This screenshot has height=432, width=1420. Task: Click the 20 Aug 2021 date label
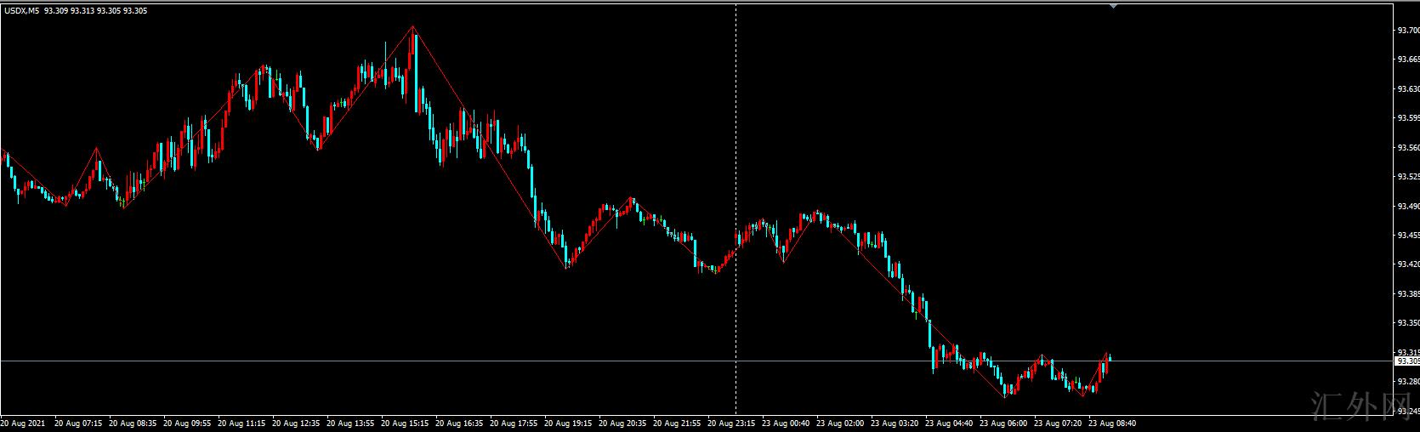click(x=23, y=423)
